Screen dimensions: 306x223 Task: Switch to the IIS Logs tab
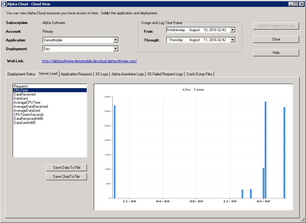click(x=102, y=74)
